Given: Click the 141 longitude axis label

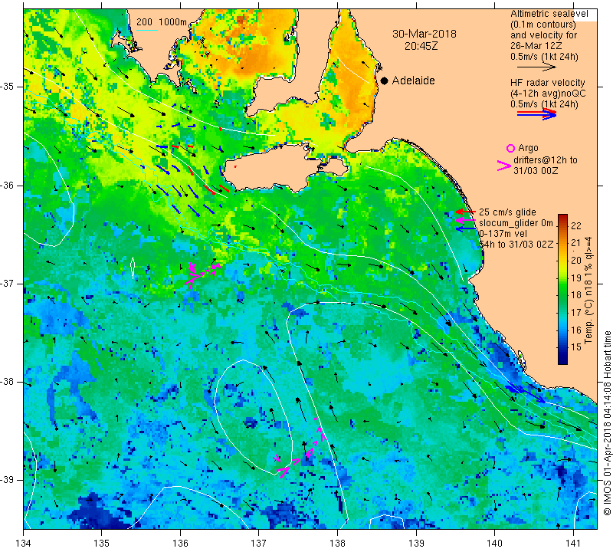Looking at the screenshot, I should click(x=573, y=543).
